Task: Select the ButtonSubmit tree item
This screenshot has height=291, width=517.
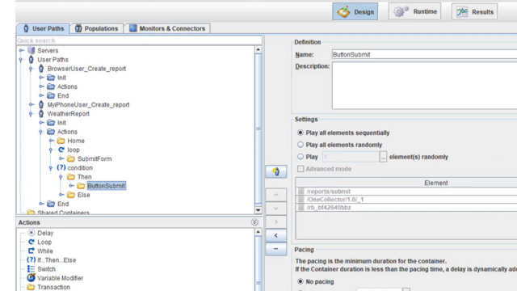Action: point(106,186)
